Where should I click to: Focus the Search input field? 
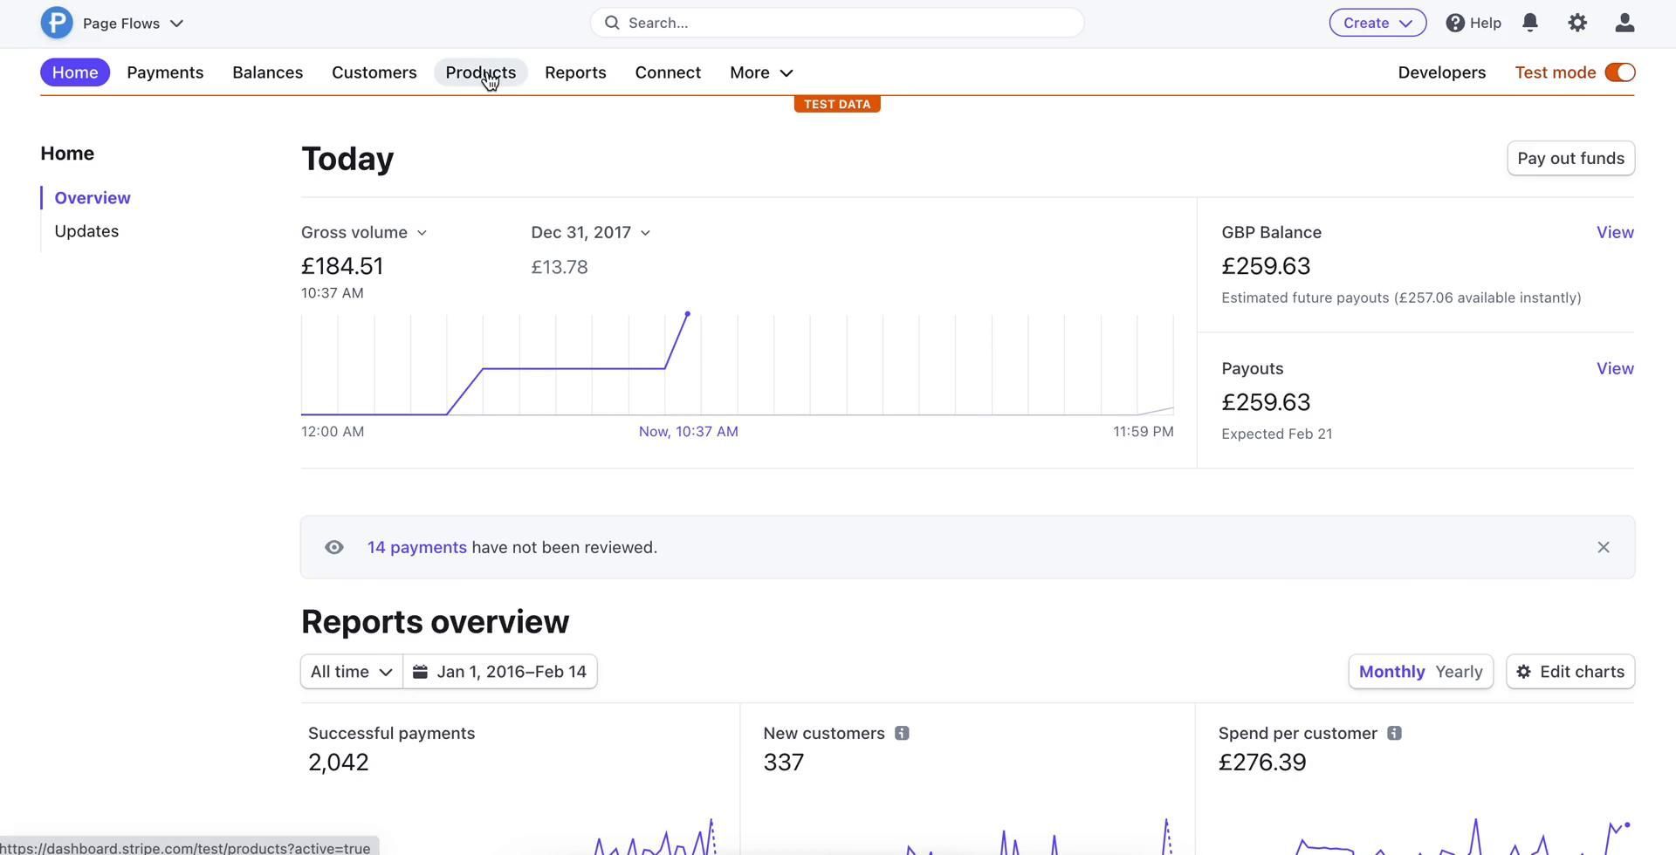coord(836,24)
